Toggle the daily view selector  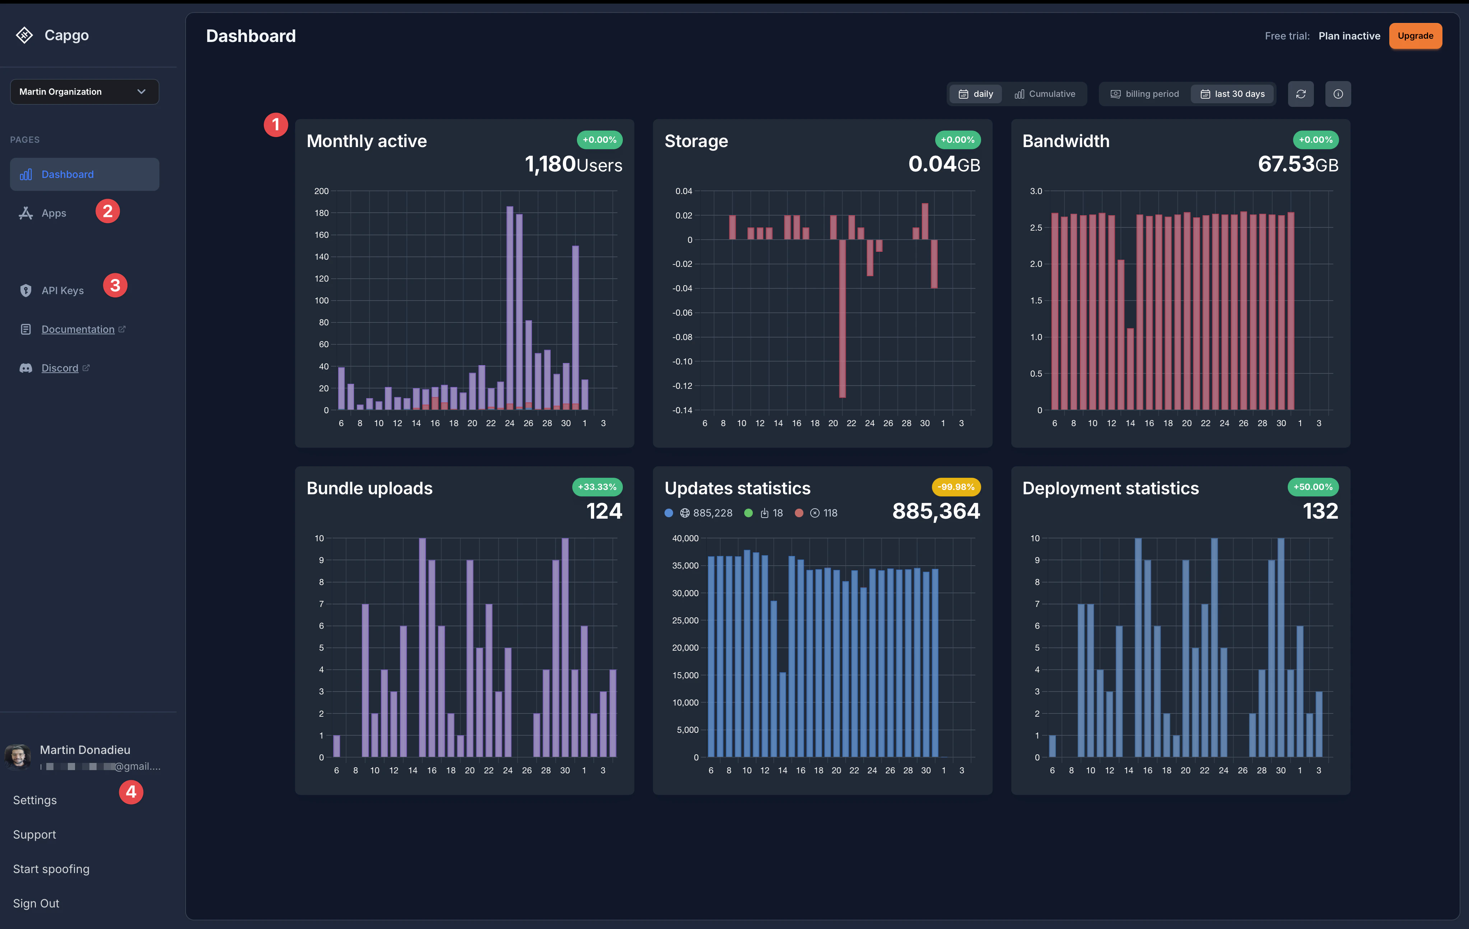pos(975,93)
